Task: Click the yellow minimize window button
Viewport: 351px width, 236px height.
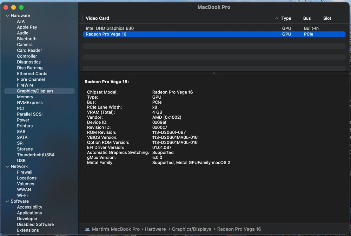Action: (x=13, y=8)
